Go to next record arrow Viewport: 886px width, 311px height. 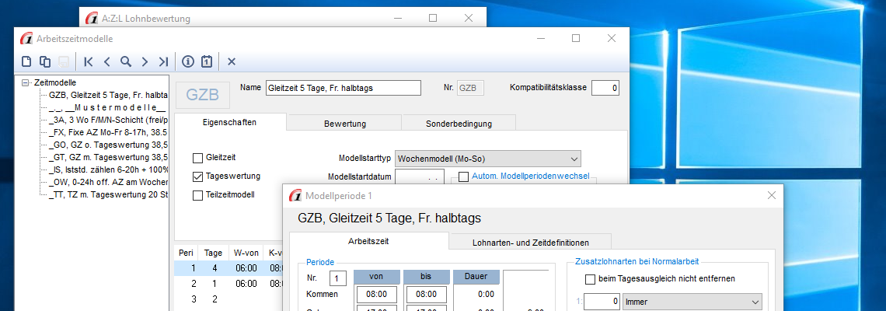(x=145, y=61)
